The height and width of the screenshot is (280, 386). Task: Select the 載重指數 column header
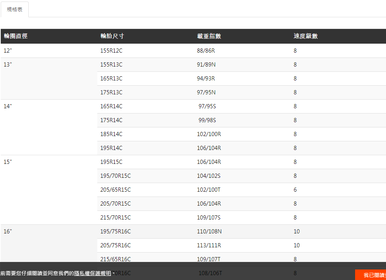pyautogui.click(x=209, y=36)
